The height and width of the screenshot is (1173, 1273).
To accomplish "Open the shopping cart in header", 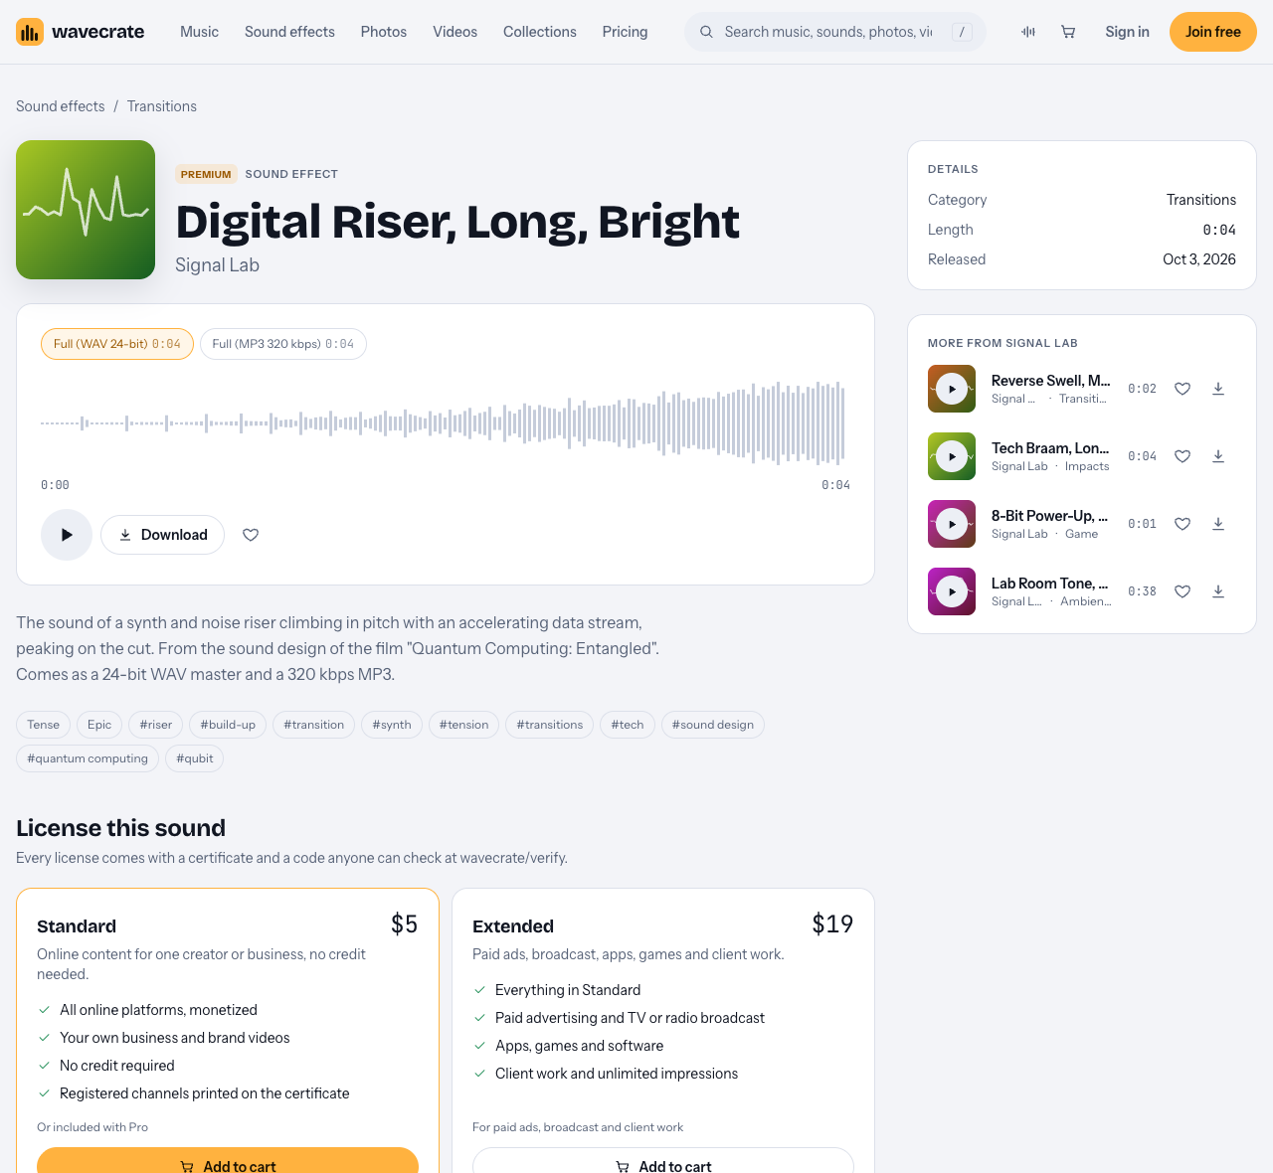I will tap(1068, 32).
